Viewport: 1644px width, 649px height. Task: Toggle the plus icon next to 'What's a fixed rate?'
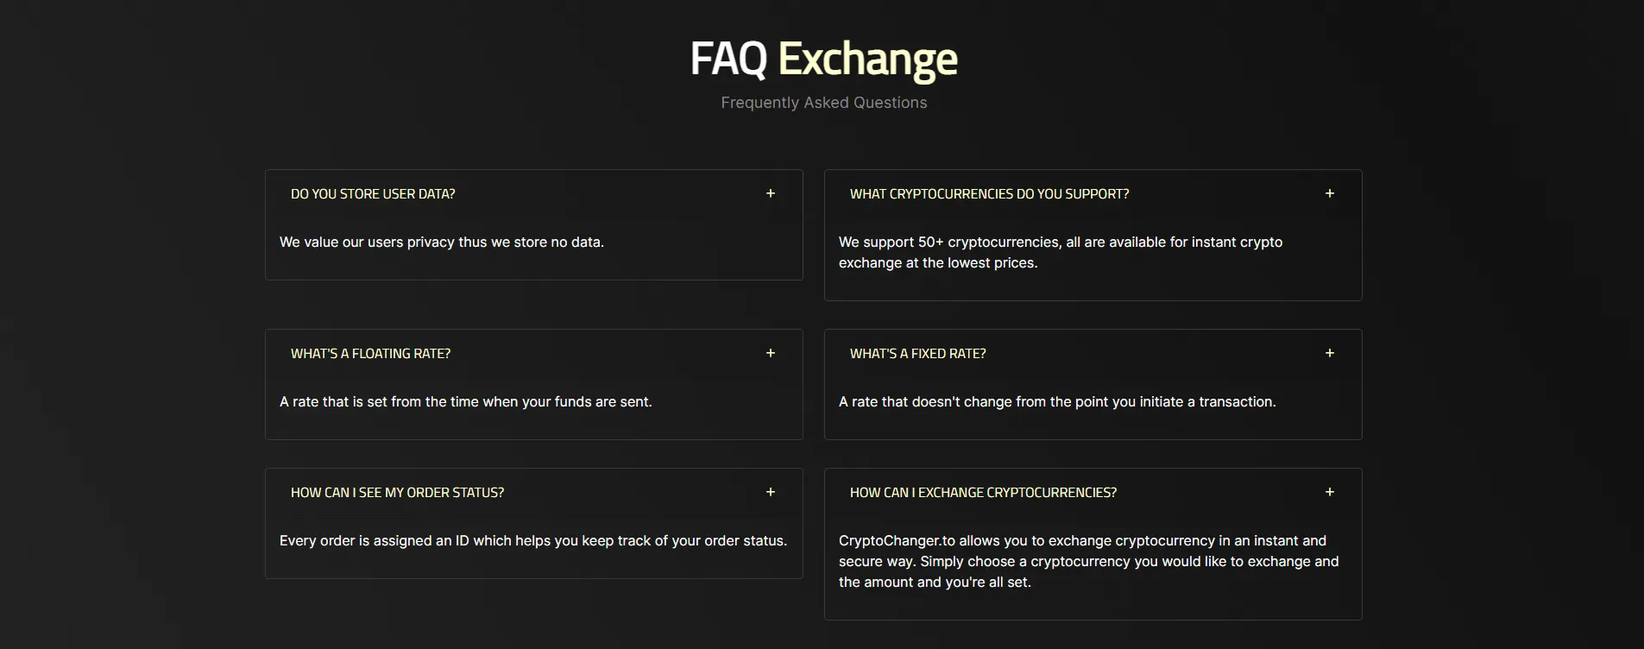coord(1330,353)
